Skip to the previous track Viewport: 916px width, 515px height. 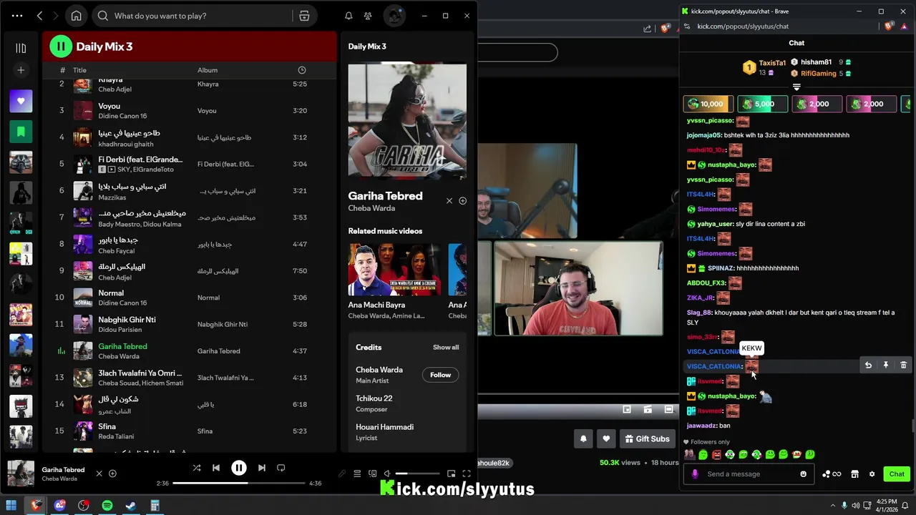pyautogui.click(x=216, y=468)
